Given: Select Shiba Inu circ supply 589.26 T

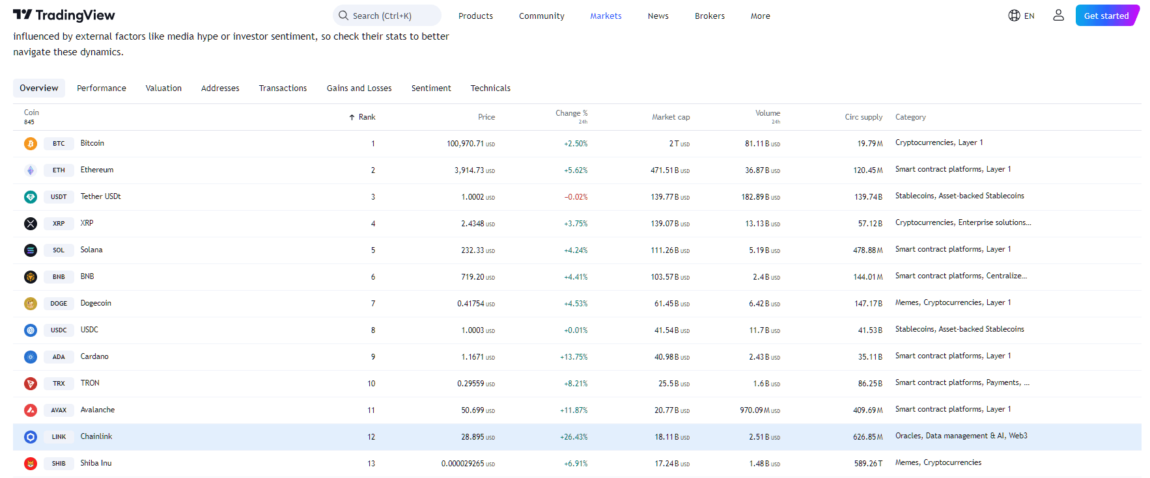Looking at the screenshot, I should pyautogui.click(x=868, y=464).
